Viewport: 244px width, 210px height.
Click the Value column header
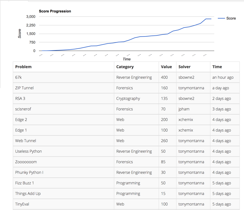click(x=166, y=67)
